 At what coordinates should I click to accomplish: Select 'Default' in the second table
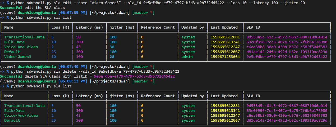(12, 120)
